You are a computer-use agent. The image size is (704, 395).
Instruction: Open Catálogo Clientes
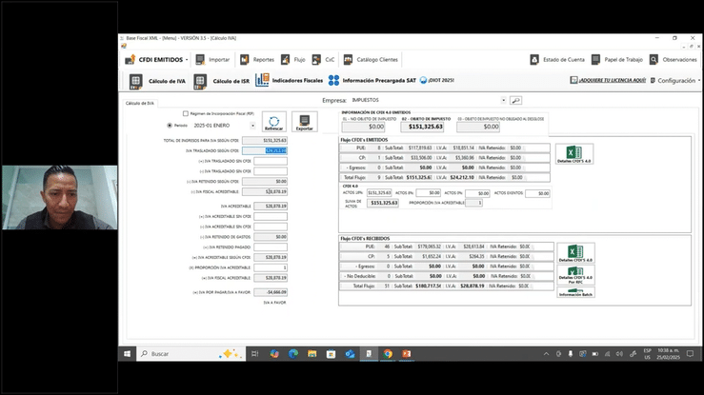point(371,60)
